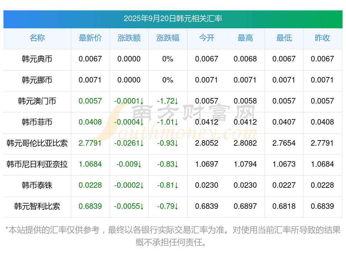Click green 0.0057 latest price for 韩元澳门币
346x253 pixels.
90,101
